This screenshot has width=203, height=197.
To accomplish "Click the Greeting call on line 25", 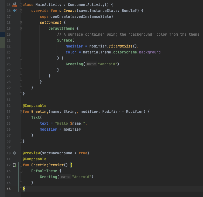I will click(x=74, y=64).
